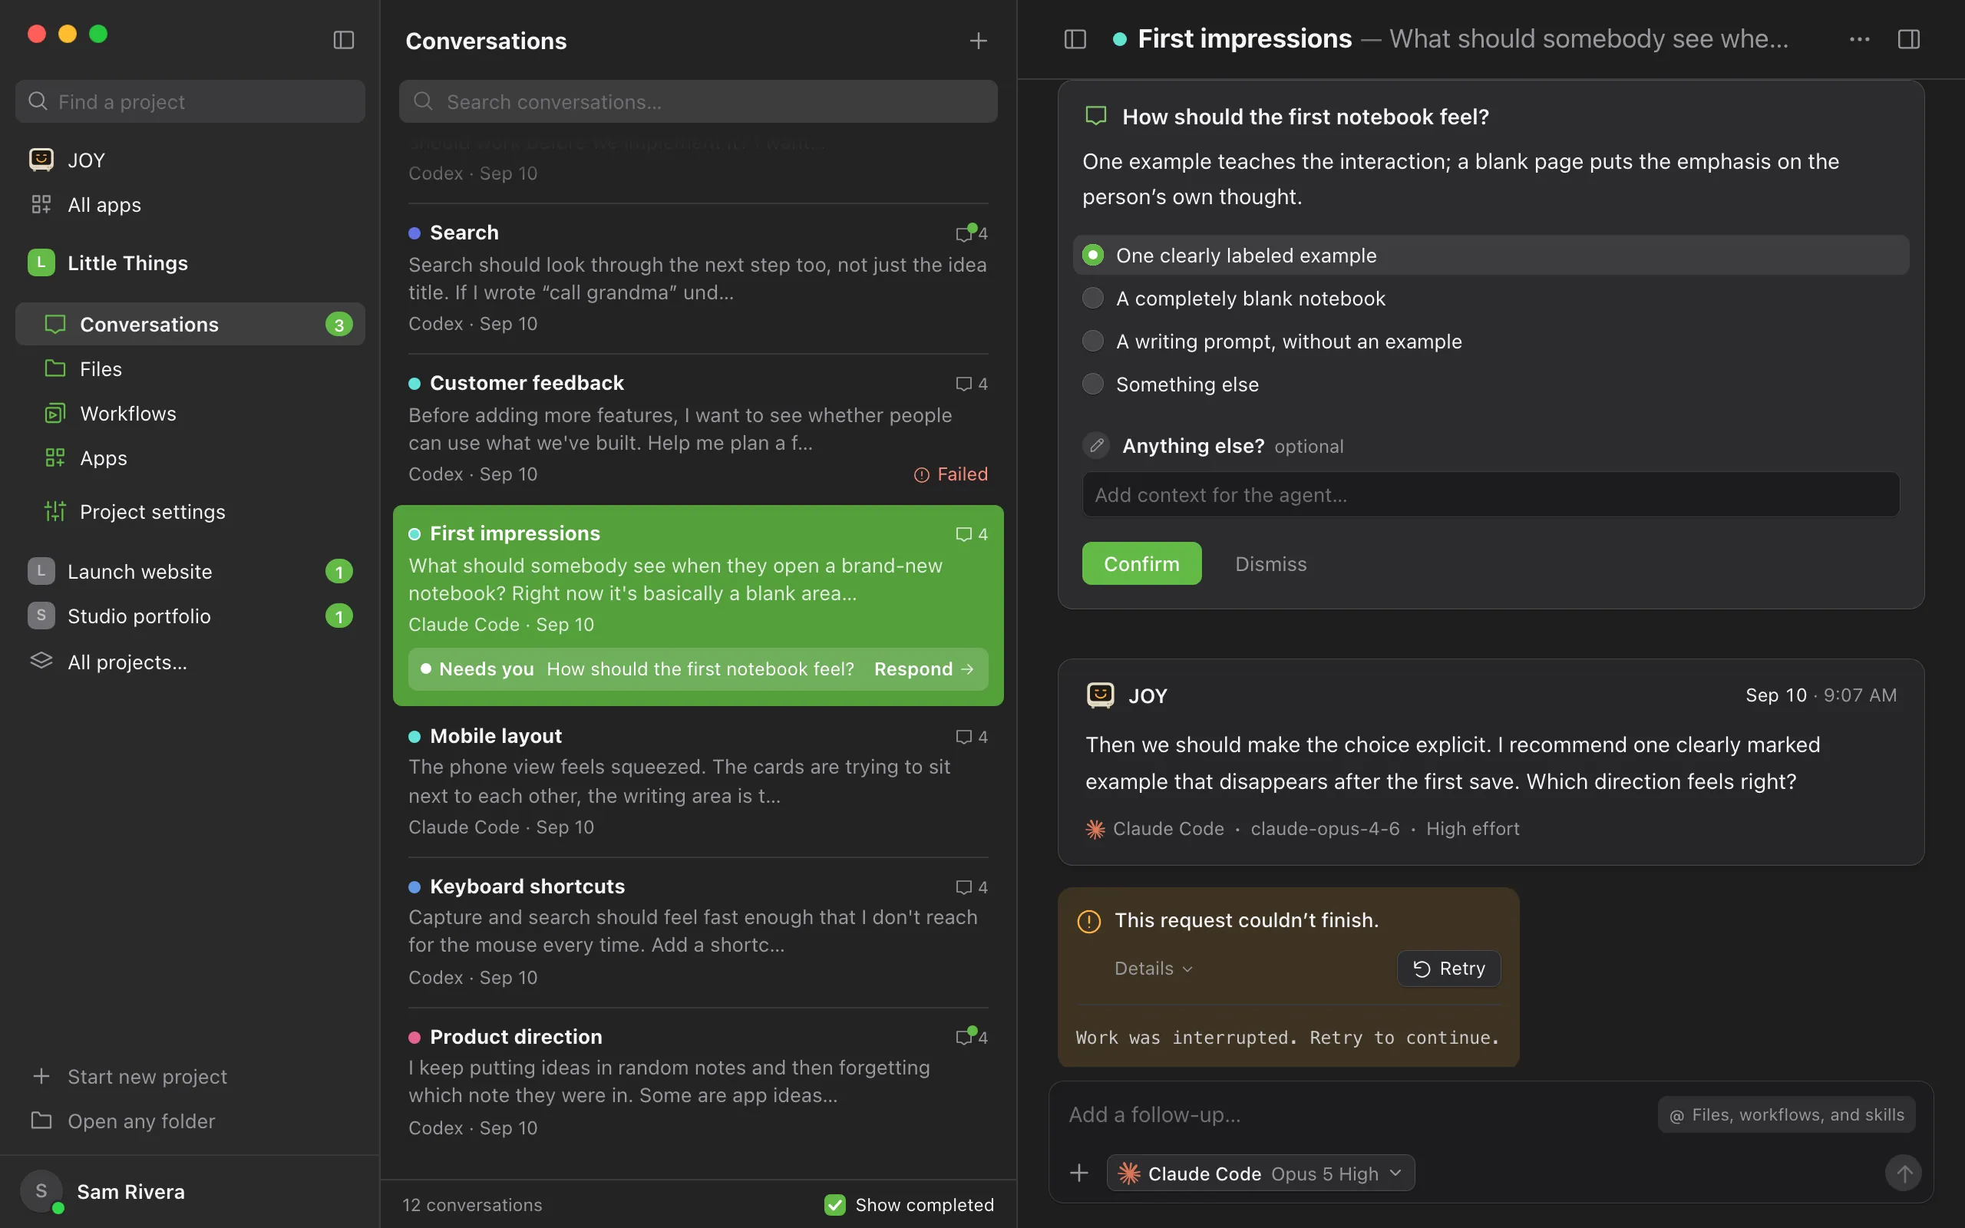
Task: Click Files, workflows, and skills chip
Action: click(1786, 1114)
